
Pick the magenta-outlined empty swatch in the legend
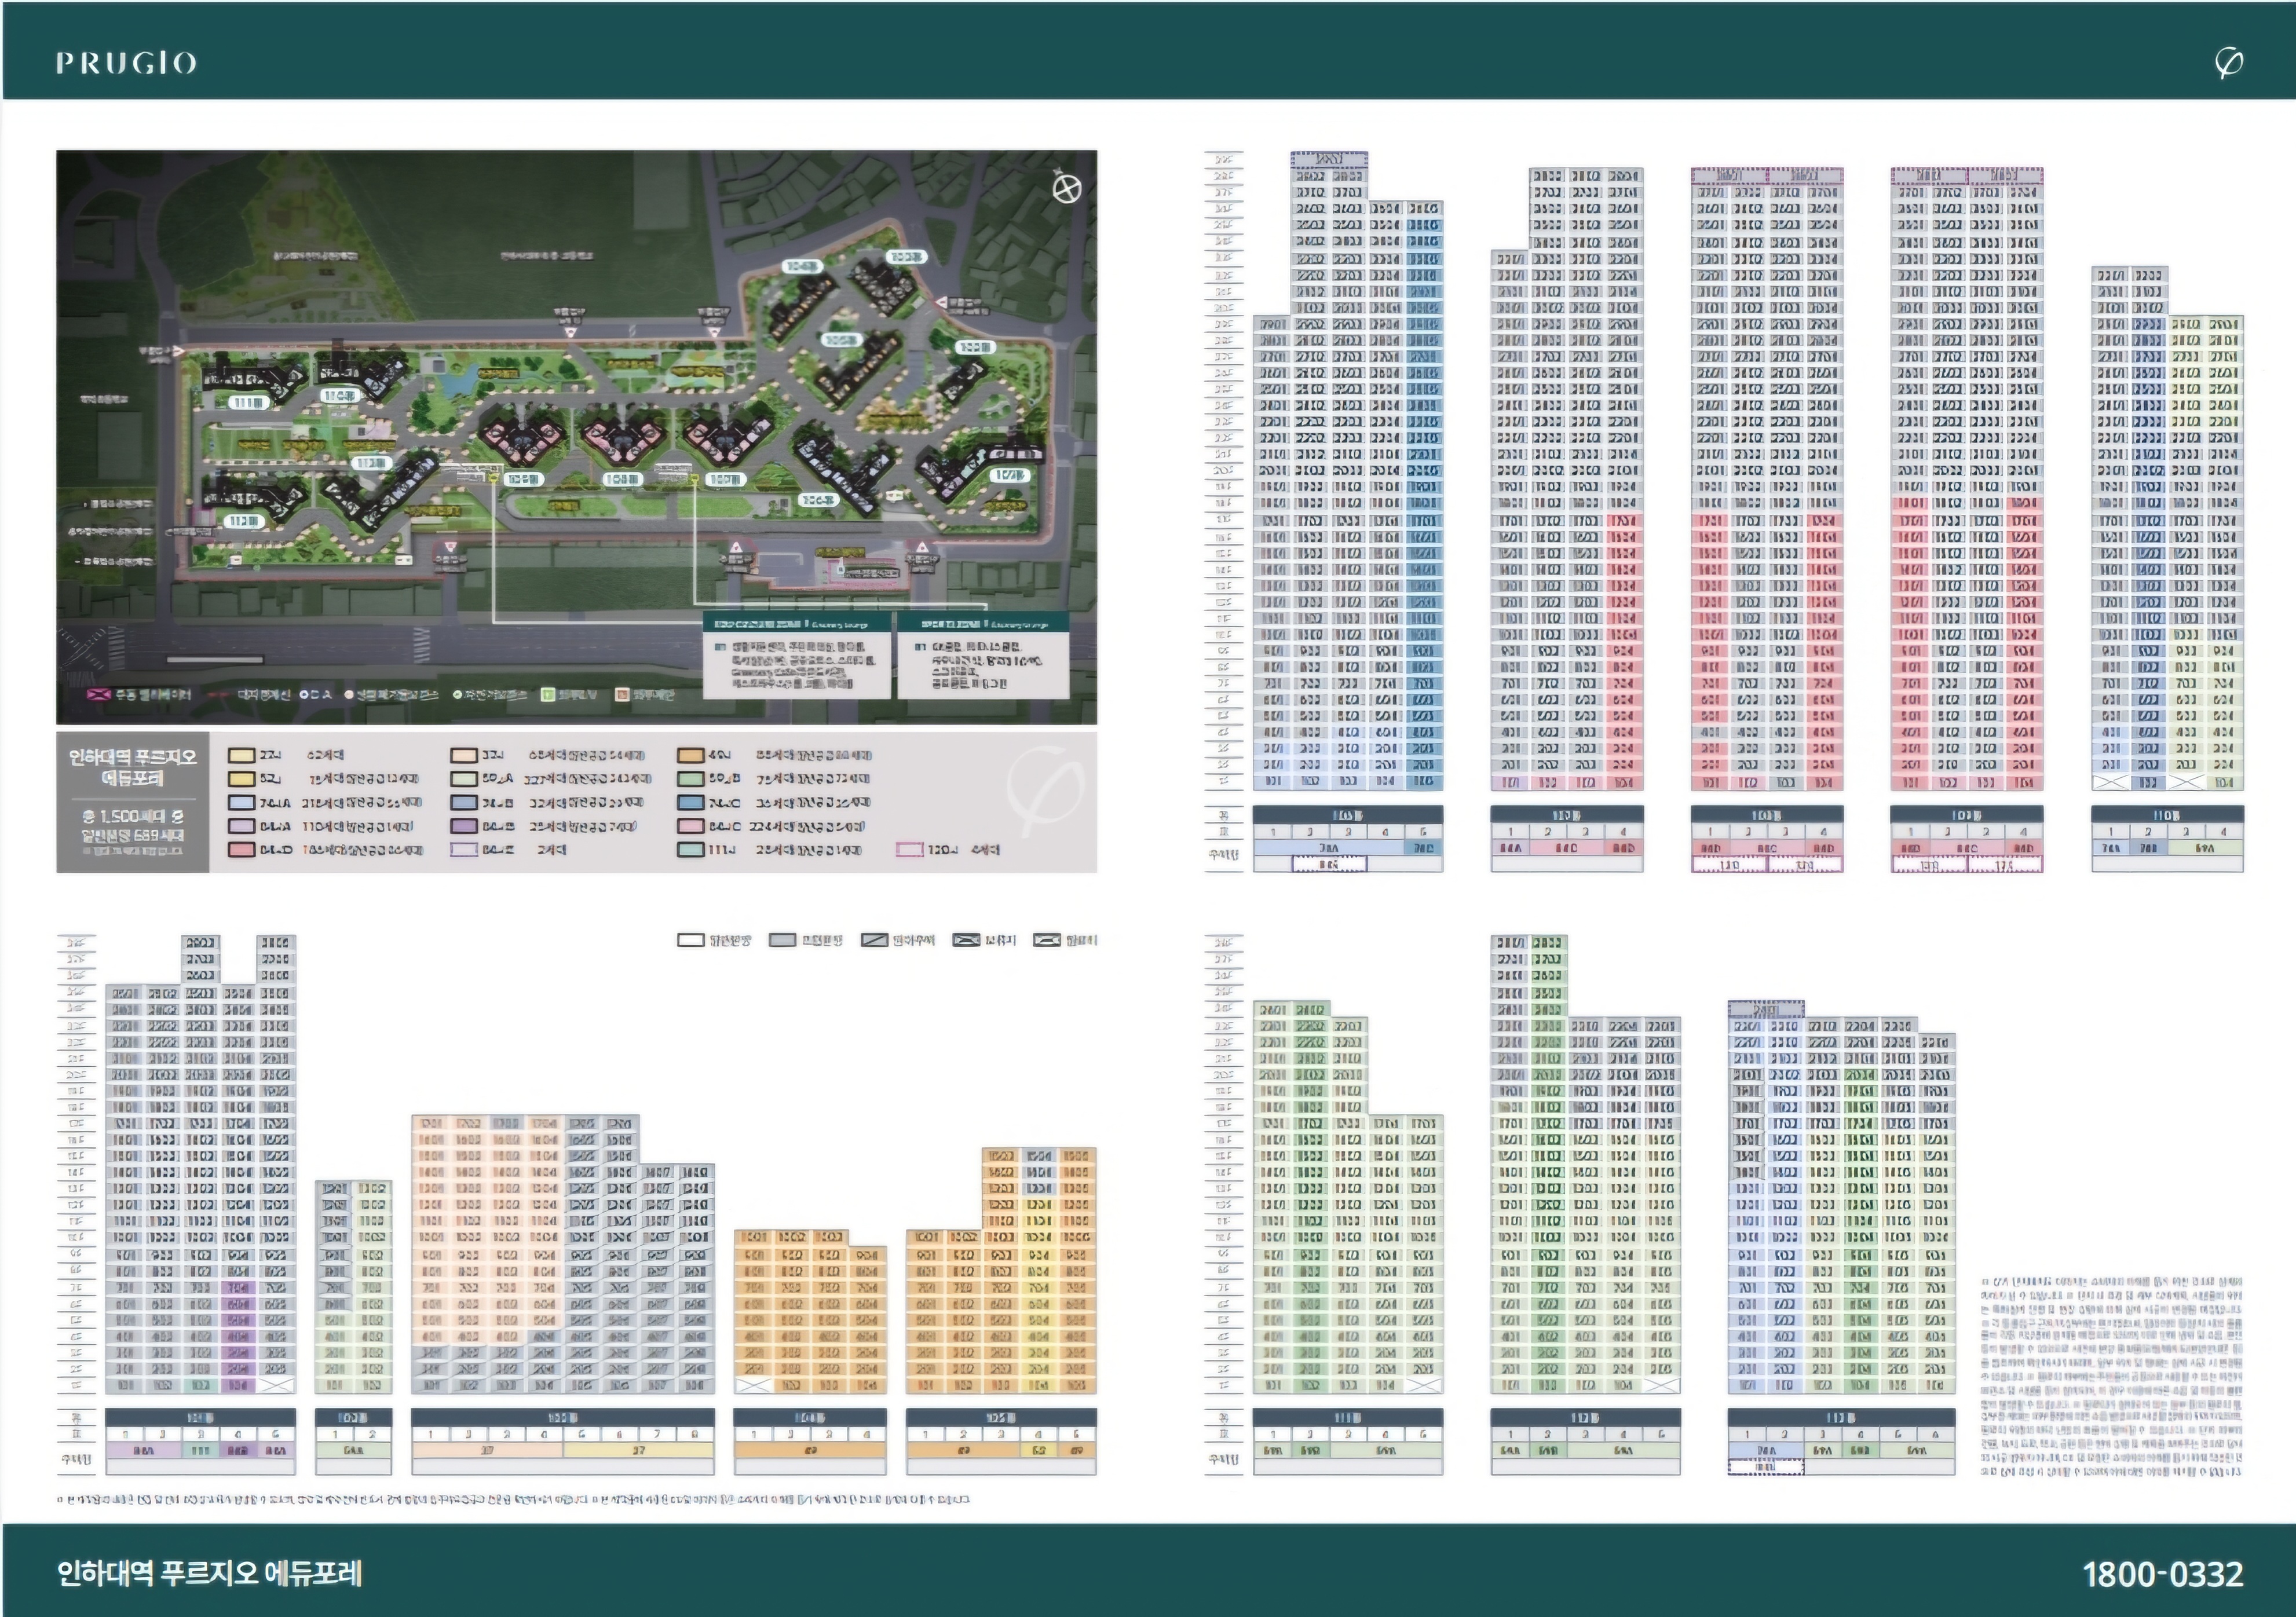(x=909, y=850)
